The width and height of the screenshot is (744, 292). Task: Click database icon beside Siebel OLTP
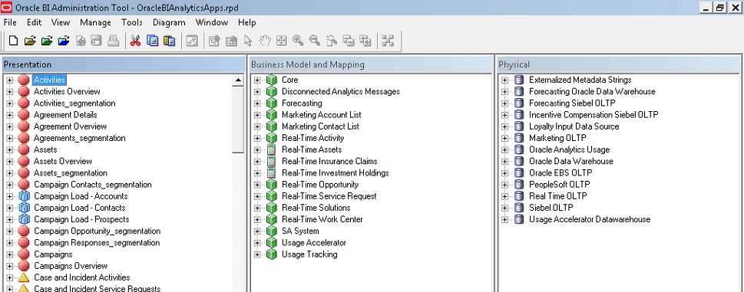tap(519, 208)
